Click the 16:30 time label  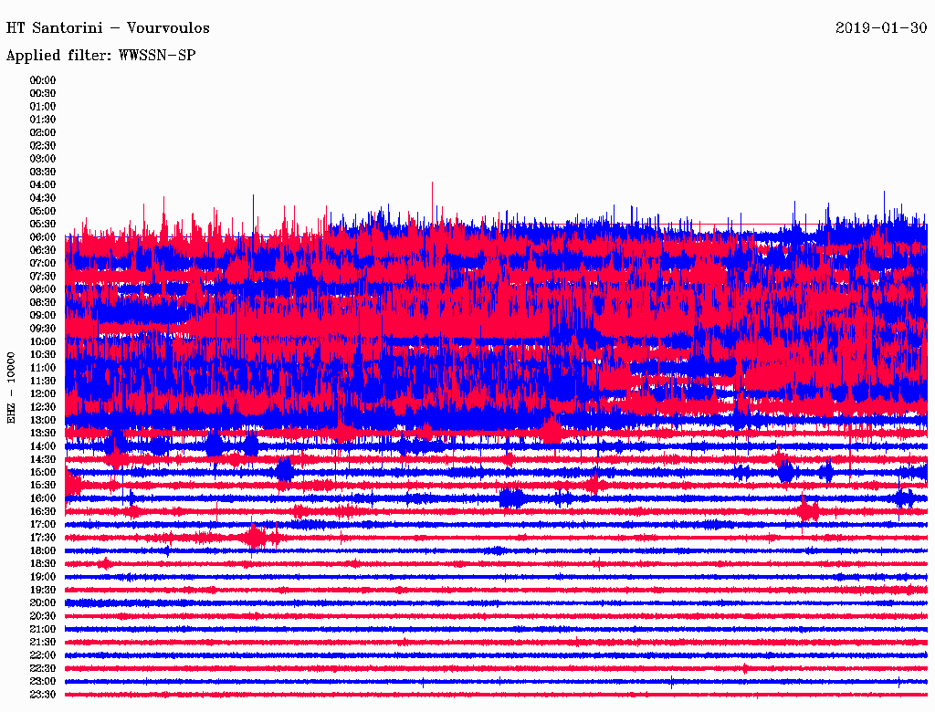point(43,512)
